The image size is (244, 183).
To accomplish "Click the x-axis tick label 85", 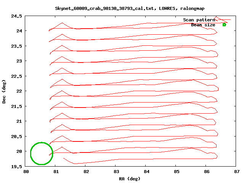I will (x=177, y=172).
